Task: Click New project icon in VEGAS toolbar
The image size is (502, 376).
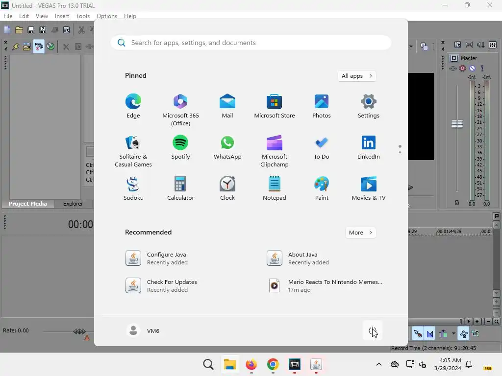Action: [x=7, y=30]
